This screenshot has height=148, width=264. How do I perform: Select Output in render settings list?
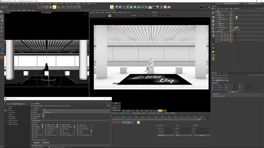click(10, 107)
